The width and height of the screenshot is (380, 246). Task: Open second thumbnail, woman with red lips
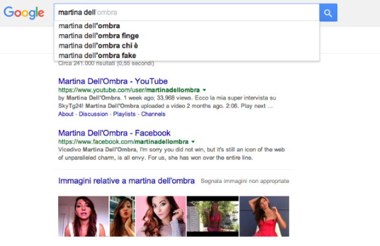pos(122,216)
